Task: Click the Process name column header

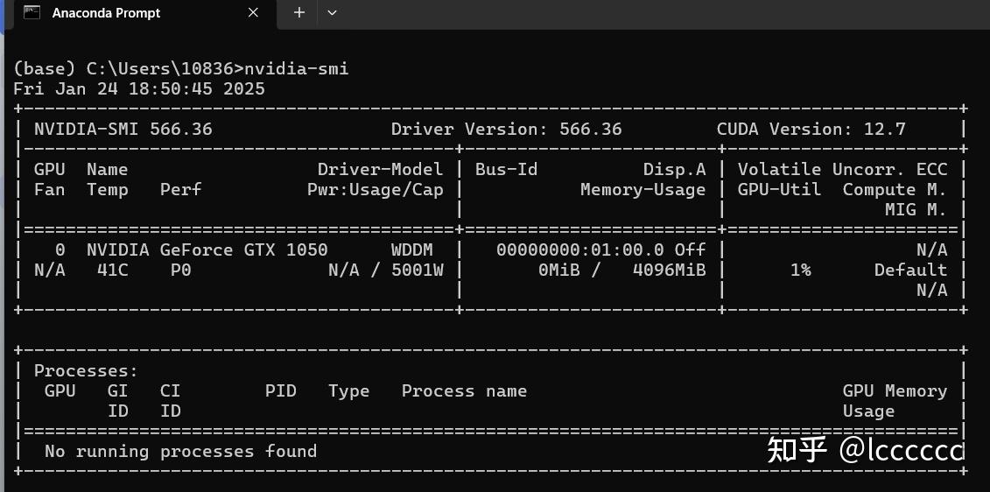Action: coord(464,391)
